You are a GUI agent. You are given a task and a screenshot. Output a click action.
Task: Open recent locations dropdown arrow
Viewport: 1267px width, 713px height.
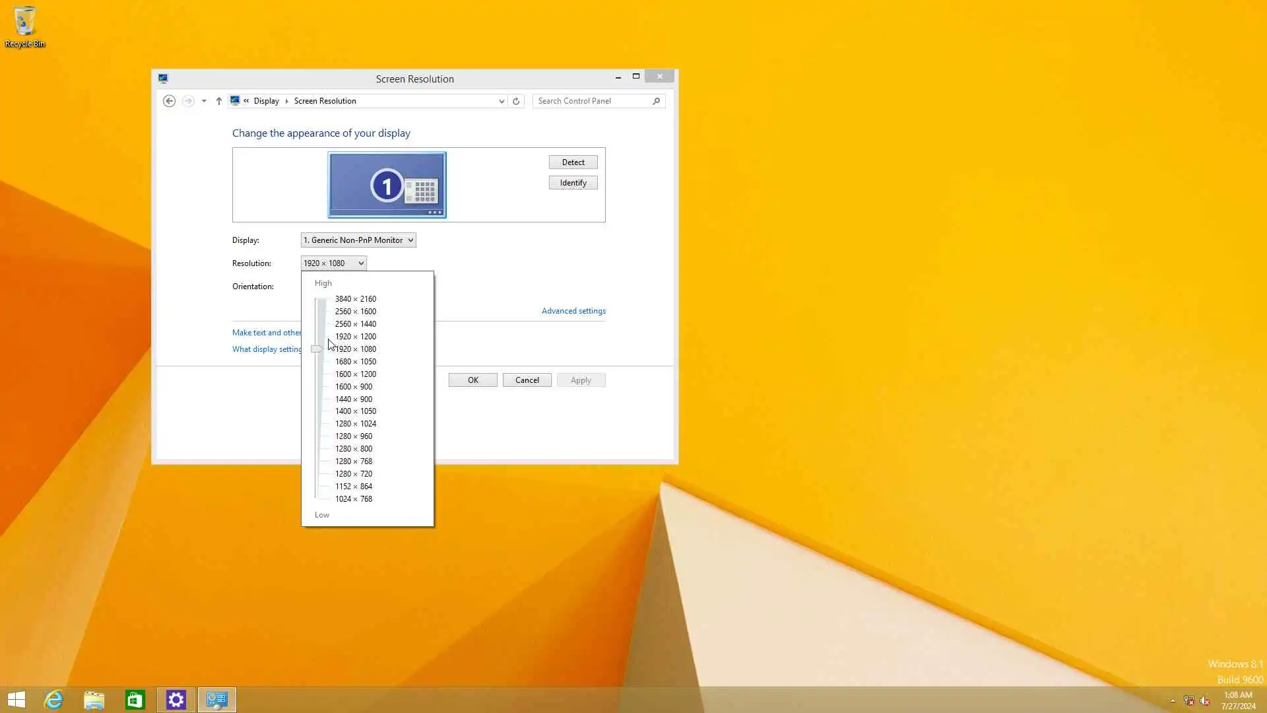[x=204, y=101]
